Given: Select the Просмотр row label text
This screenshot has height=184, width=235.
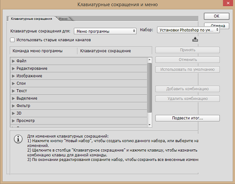Looking at the screenshot, I should 26,121.
